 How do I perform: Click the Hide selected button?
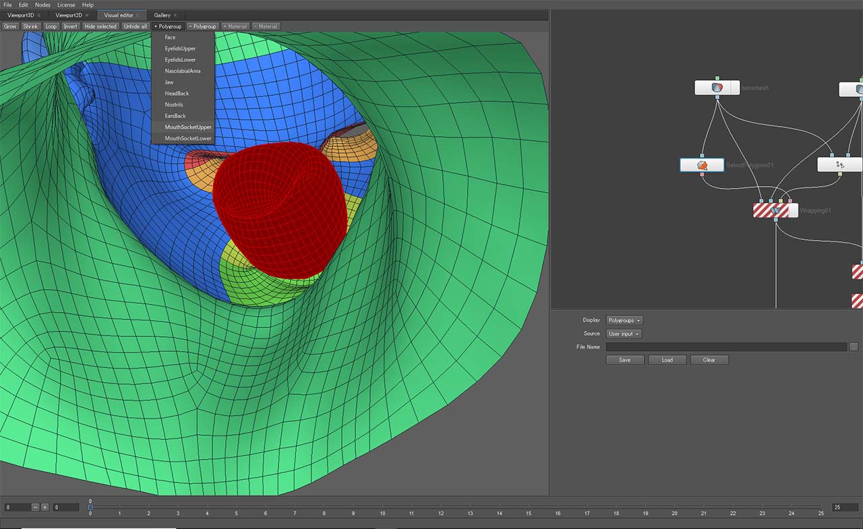100,26
